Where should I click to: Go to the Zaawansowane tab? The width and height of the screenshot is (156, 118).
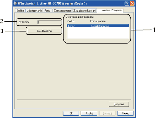click(x=62, y=11)
